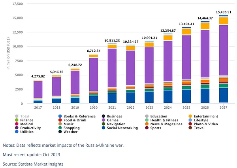Click the Health & Fitness legend dot

tap(147, 120)
